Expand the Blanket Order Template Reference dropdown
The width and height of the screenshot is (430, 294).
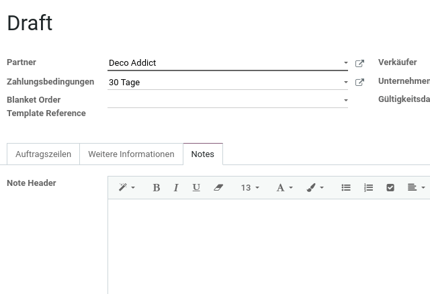346,100
